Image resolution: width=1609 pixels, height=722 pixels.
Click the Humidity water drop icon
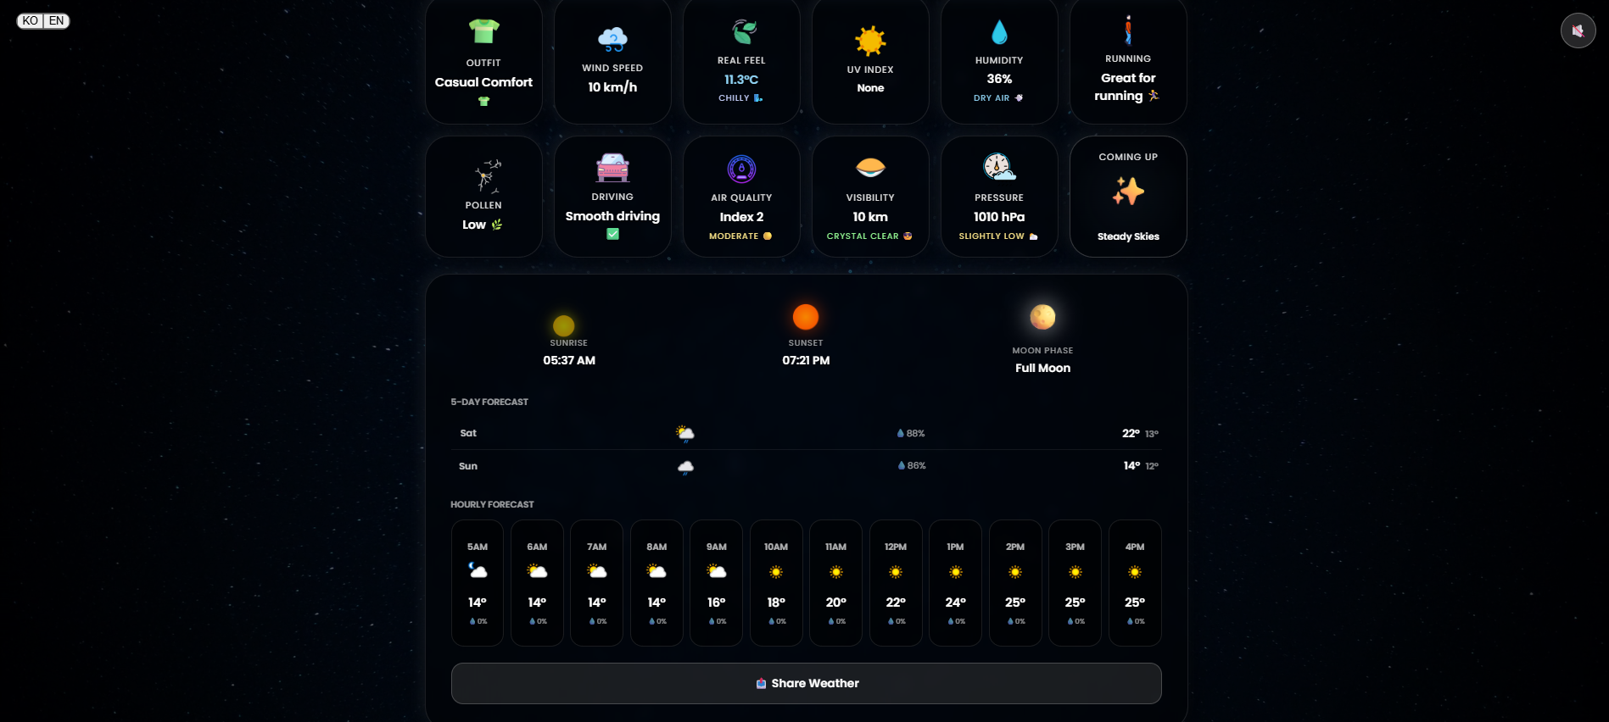point(999,32)
